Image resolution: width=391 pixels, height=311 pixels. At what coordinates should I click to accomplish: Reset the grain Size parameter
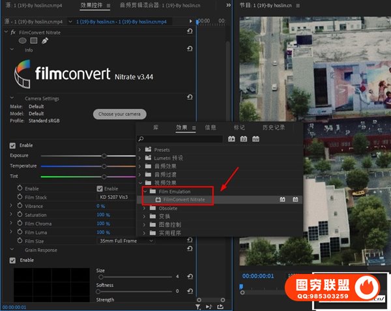click(189, 276)
